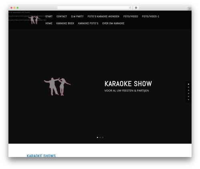
Task: Jump to sixth section via side dot navigation
Action: (x=188, y=99)
